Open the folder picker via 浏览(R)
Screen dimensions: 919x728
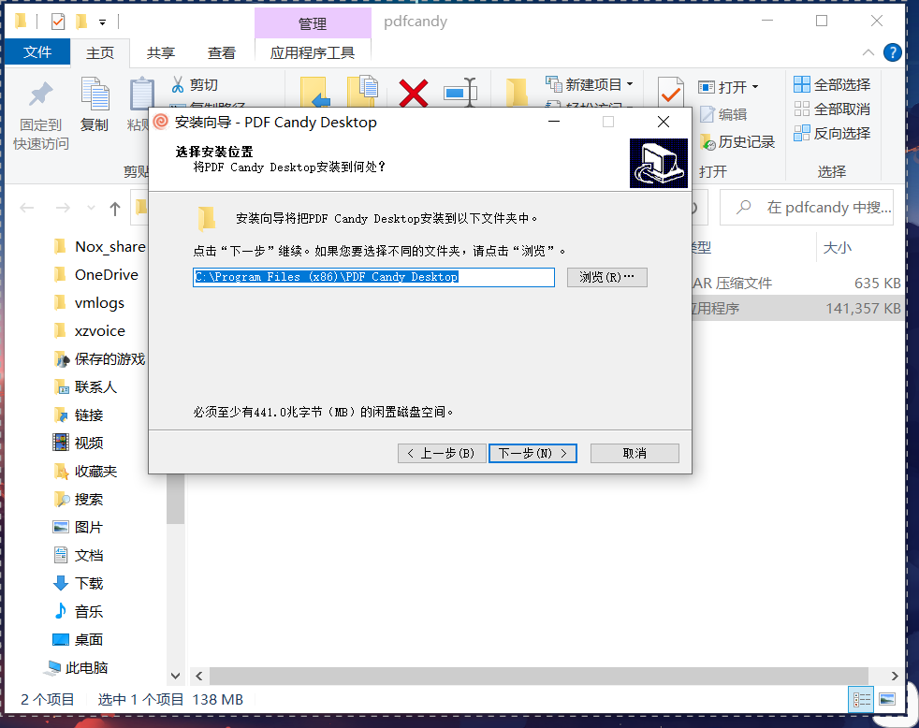606,277
